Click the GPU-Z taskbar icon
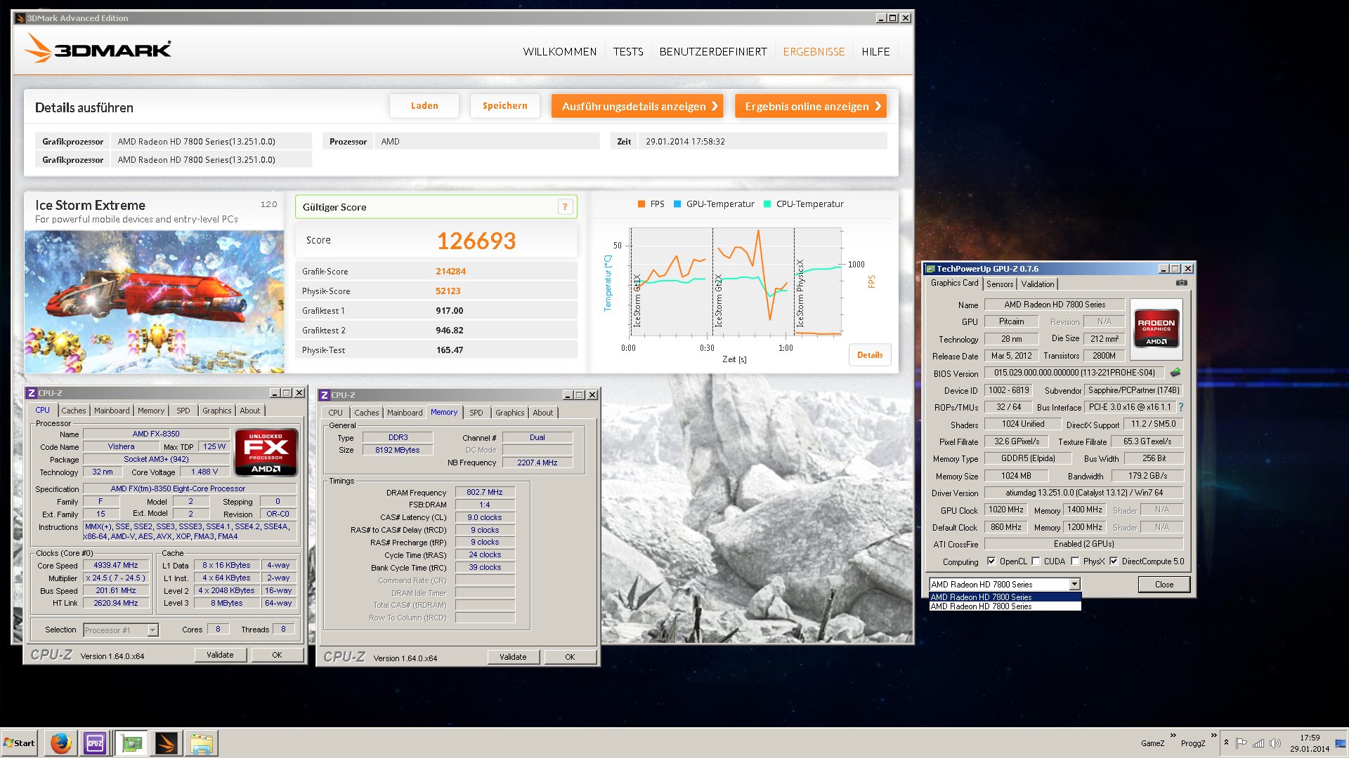The image size is (1349, 758). [x=131, y=743]
